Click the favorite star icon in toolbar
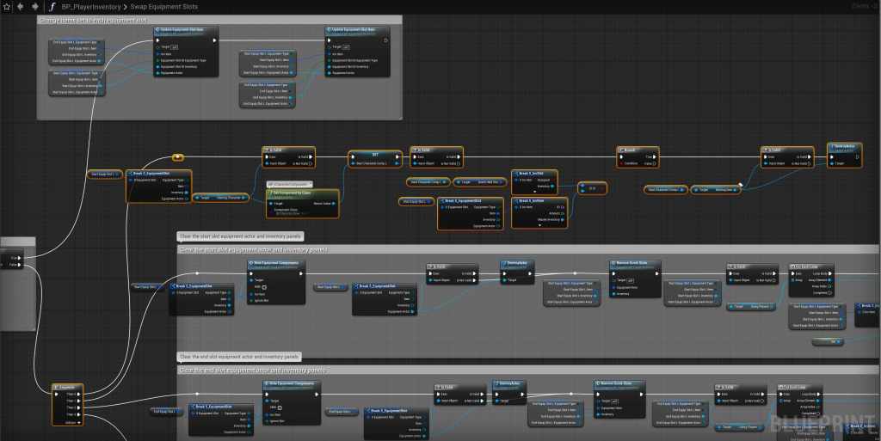 coord(6,6)
